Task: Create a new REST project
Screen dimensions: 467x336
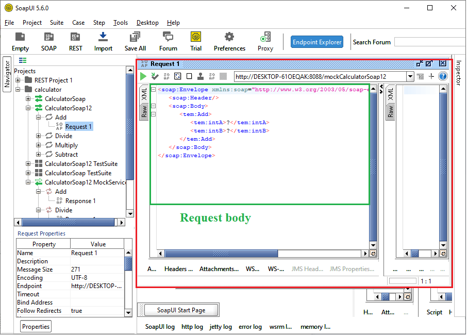Action: tap(75, 42)
